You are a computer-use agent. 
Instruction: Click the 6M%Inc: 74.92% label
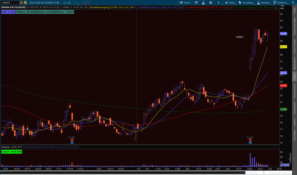64,12
